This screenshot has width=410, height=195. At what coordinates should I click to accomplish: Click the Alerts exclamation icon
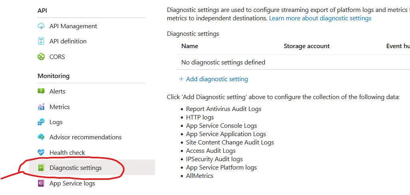click(41, 91)
